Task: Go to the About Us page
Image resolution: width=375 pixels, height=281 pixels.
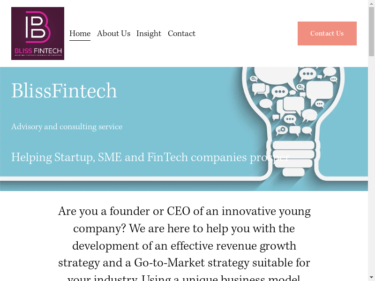Action: (x=113, y=34)
